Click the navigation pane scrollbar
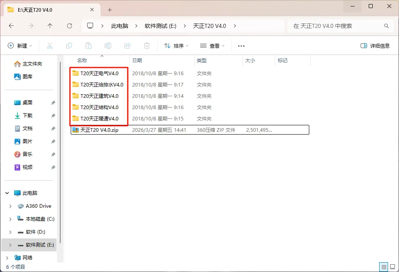The width and height of the screenshot is (399, 272). pos(60,153)
